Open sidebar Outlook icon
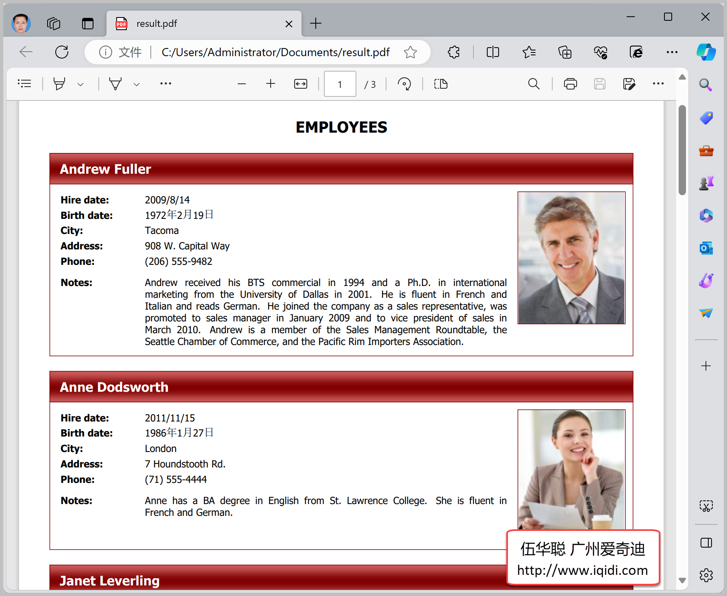The width and height of the screenshot is (727, 596). tap(706, 248)
